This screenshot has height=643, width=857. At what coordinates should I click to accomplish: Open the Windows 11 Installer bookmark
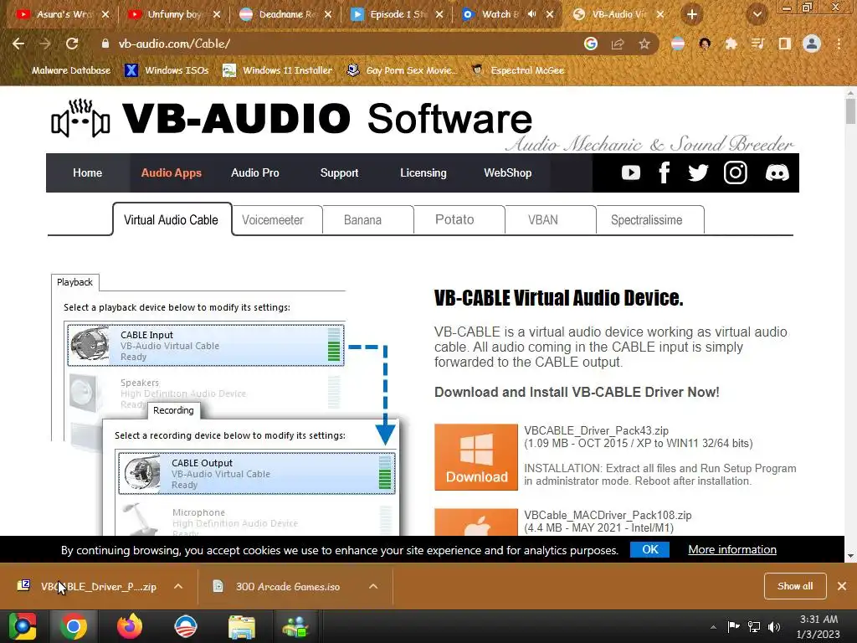[278, 70]
